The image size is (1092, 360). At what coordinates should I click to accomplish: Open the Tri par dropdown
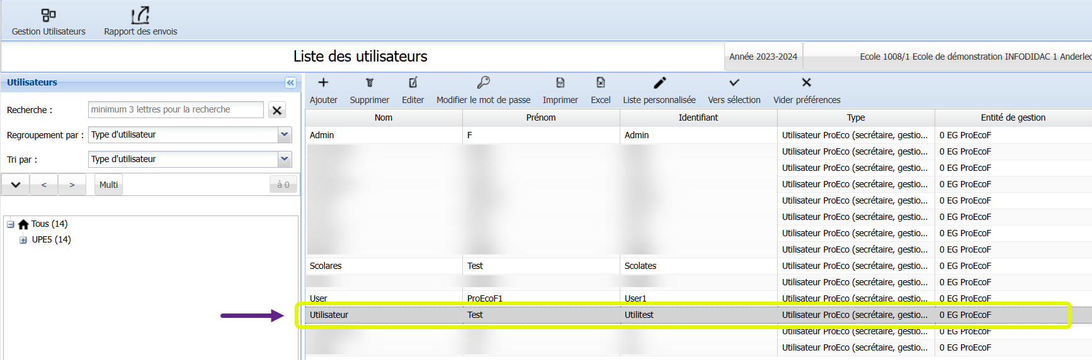(x=285, y=159)
